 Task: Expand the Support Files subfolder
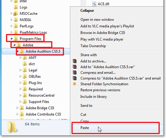pos(20,101)
